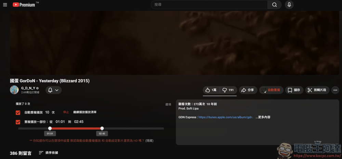The width and height of the screenshot is (342, 159).
Task: Like the video with thumbs-up button
Action: tap(211, 90)
